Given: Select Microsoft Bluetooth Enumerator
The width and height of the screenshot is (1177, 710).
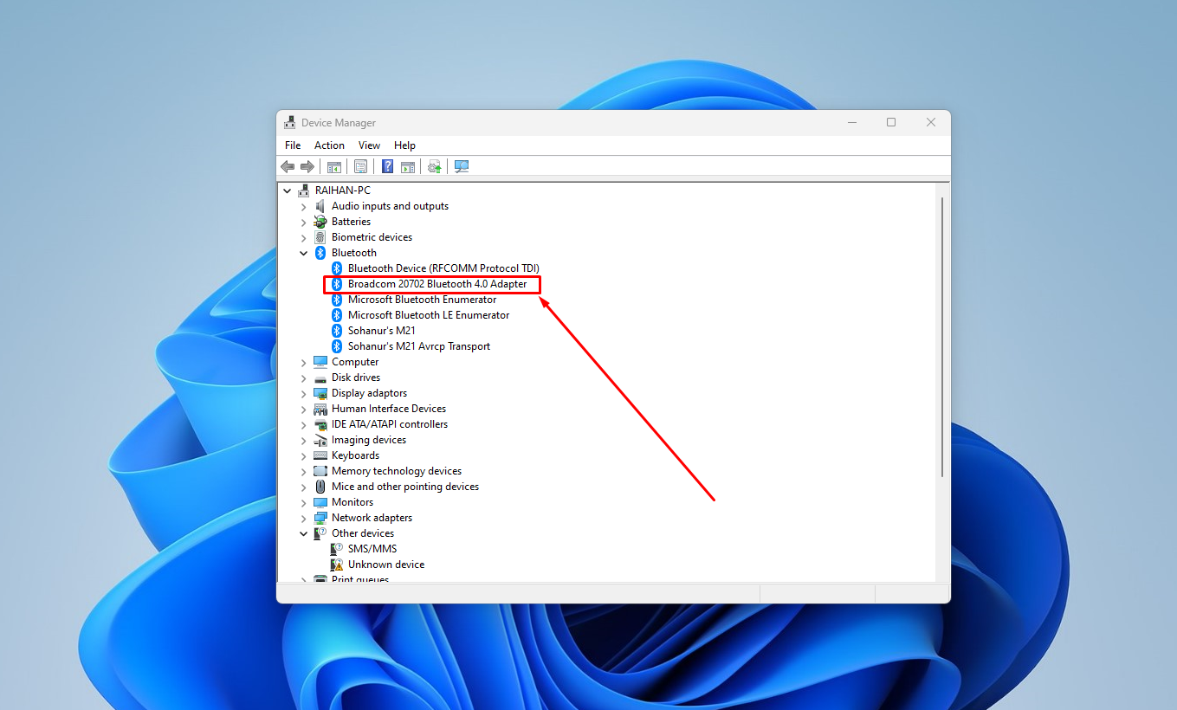Looking at the screenshot, I should [423, 300].
